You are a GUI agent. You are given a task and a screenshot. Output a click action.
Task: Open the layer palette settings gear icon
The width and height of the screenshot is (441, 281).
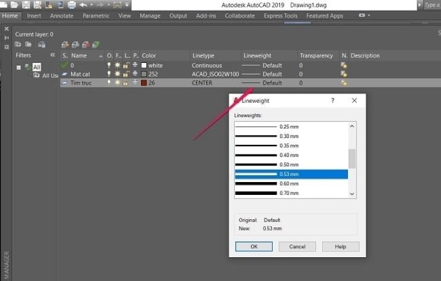pyautogui.click(x=7, y=47)
